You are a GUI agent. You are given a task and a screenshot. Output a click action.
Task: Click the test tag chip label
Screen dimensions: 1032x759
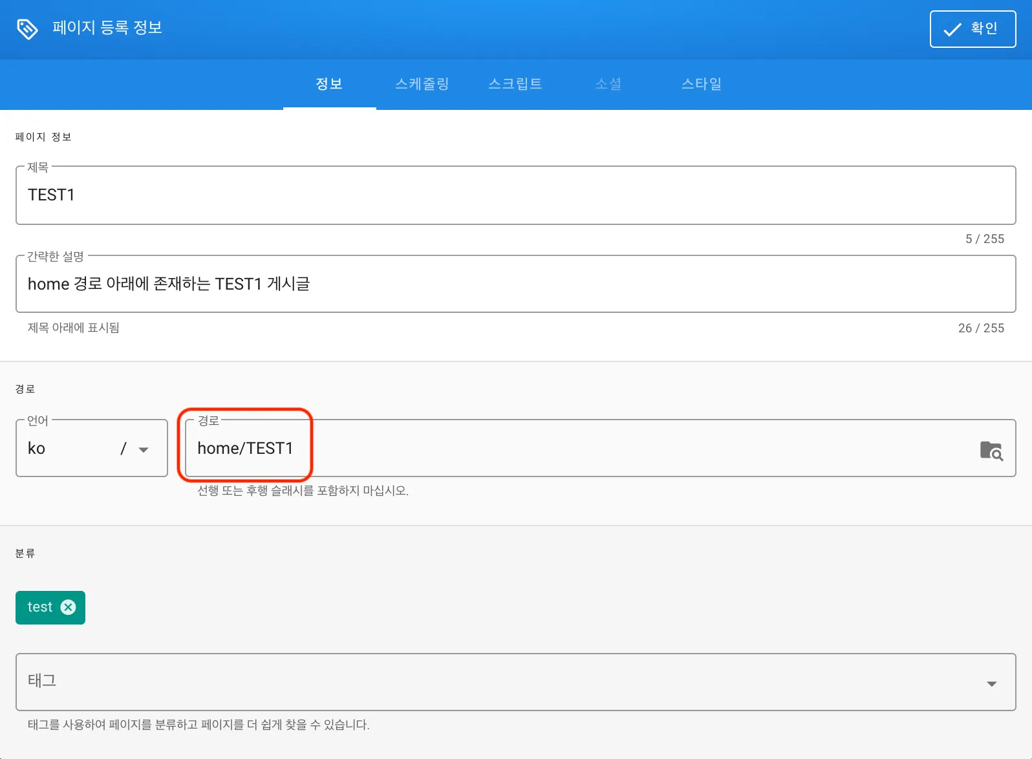pyautogui.click(x=39, y=607)
